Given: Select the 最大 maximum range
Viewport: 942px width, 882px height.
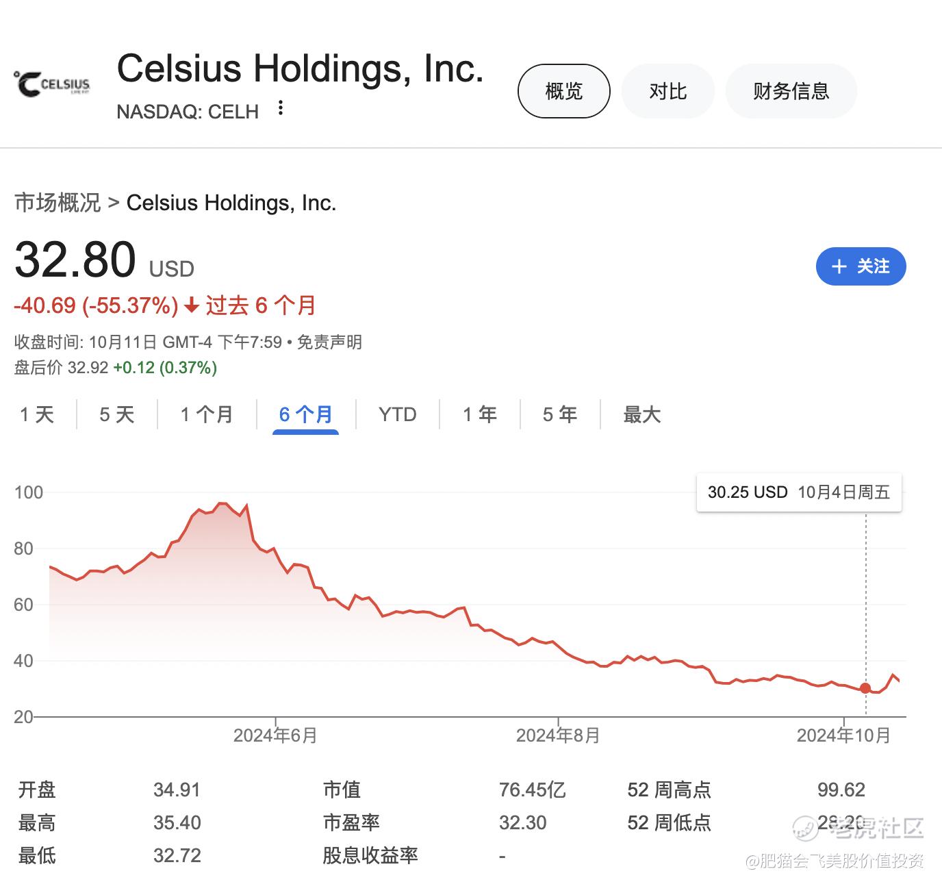Looking at the screenshot, I should click(x=641, y=414).
